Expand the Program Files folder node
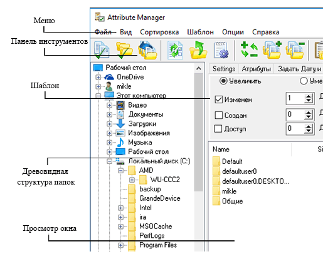The height and width of the screenshot is (259, 323). [120, 245]
